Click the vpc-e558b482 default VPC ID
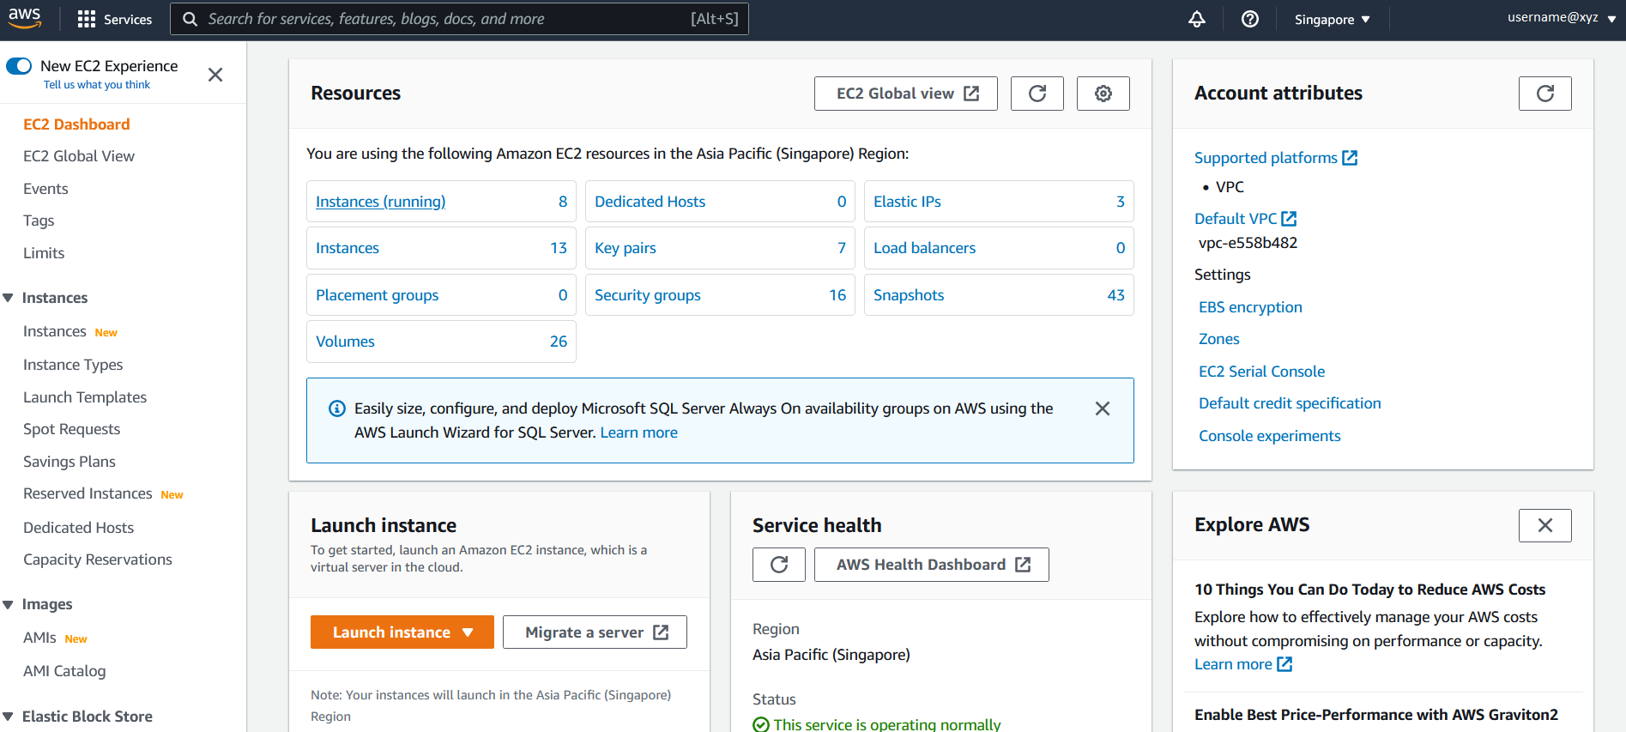The width and height of the screenshot is (1626, 732). 1248,243
